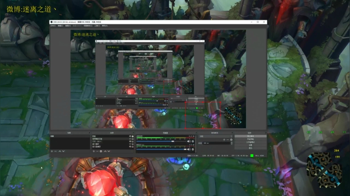
Task: Pop out the 控件 controls dock
Action: pyautogui.click(x=266, y=133)
